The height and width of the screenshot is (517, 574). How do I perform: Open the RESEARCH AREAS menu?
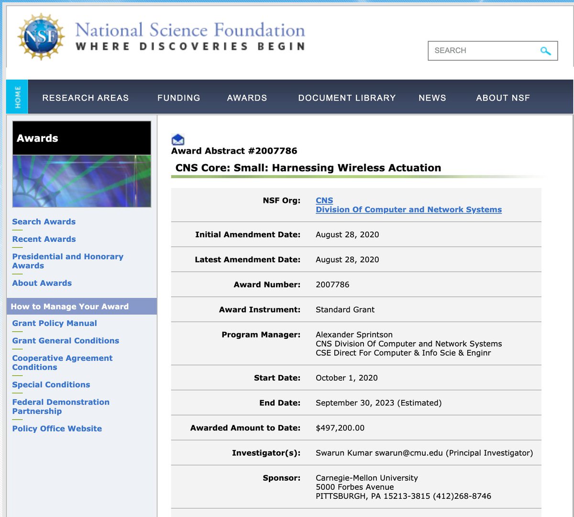[86, 98]
